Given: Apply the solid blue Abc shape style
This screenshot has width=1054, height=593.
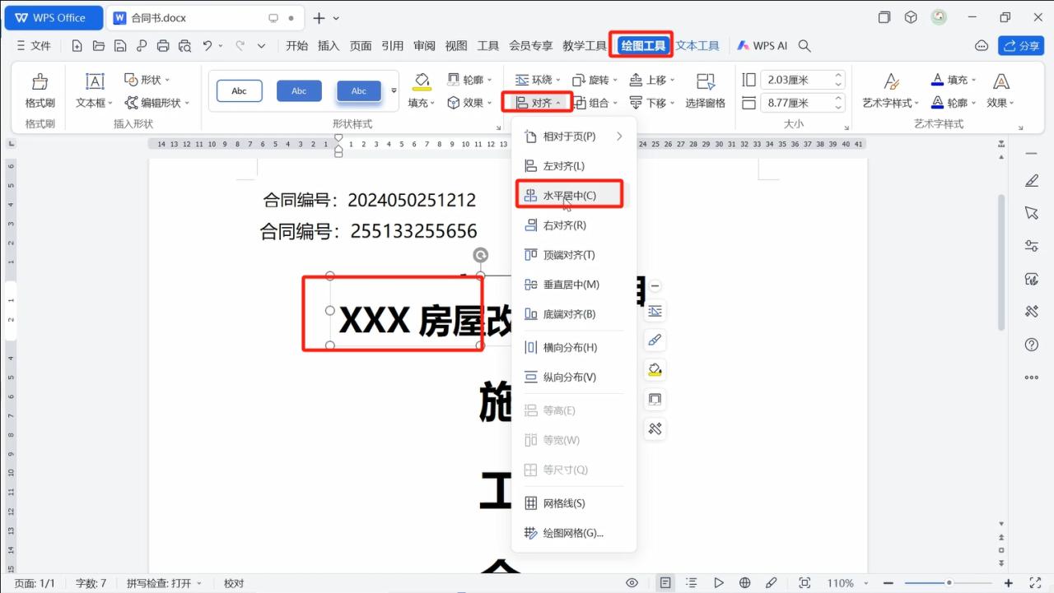Looking at the screenshot, I should 299,91.
